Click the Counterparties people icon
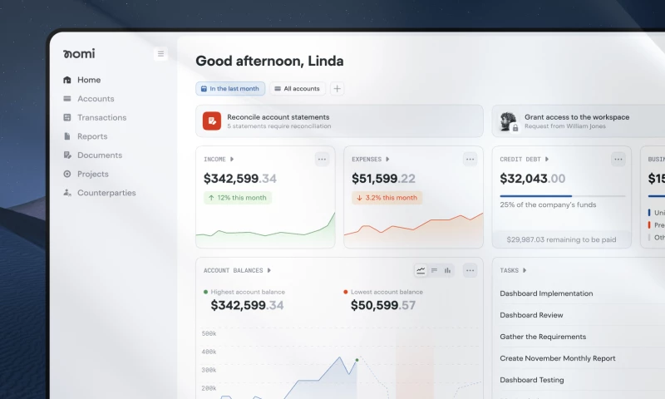 (67, 193)
